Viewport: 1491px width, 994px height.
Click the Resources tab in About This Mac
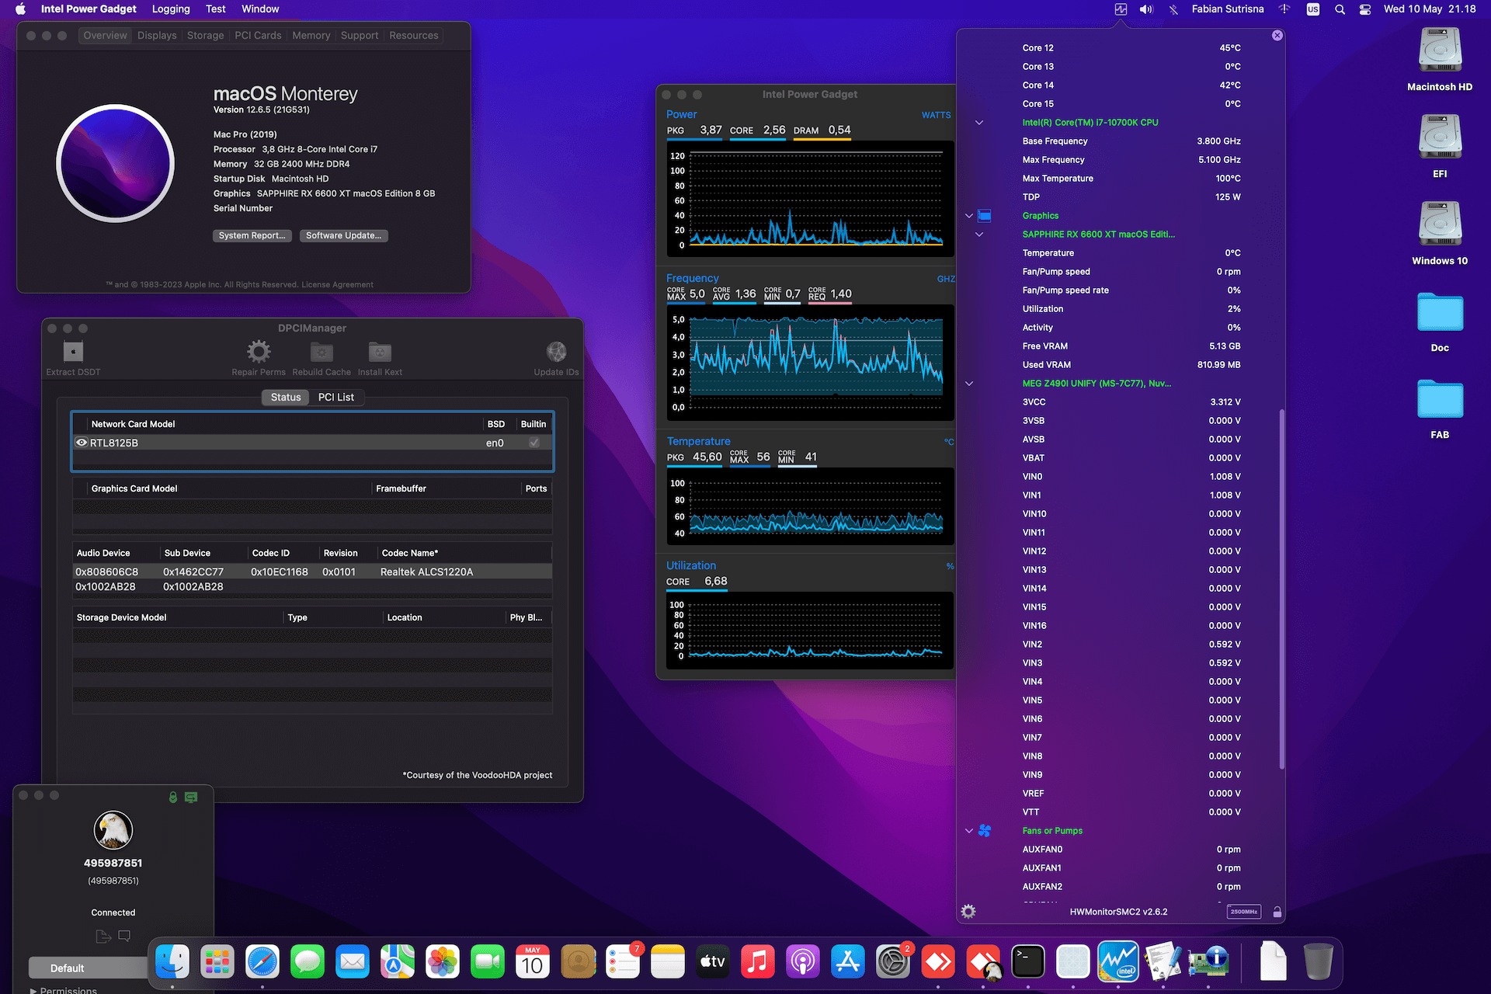tap(414, 36)
